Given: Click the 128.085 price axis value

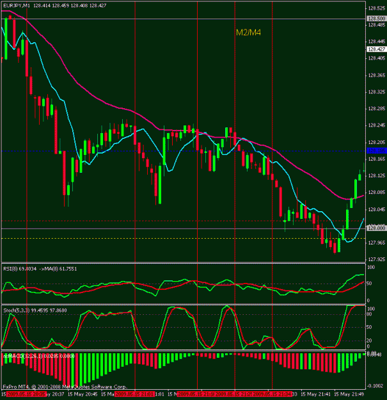Looking at the screenshot, I should tap(377, 193).
